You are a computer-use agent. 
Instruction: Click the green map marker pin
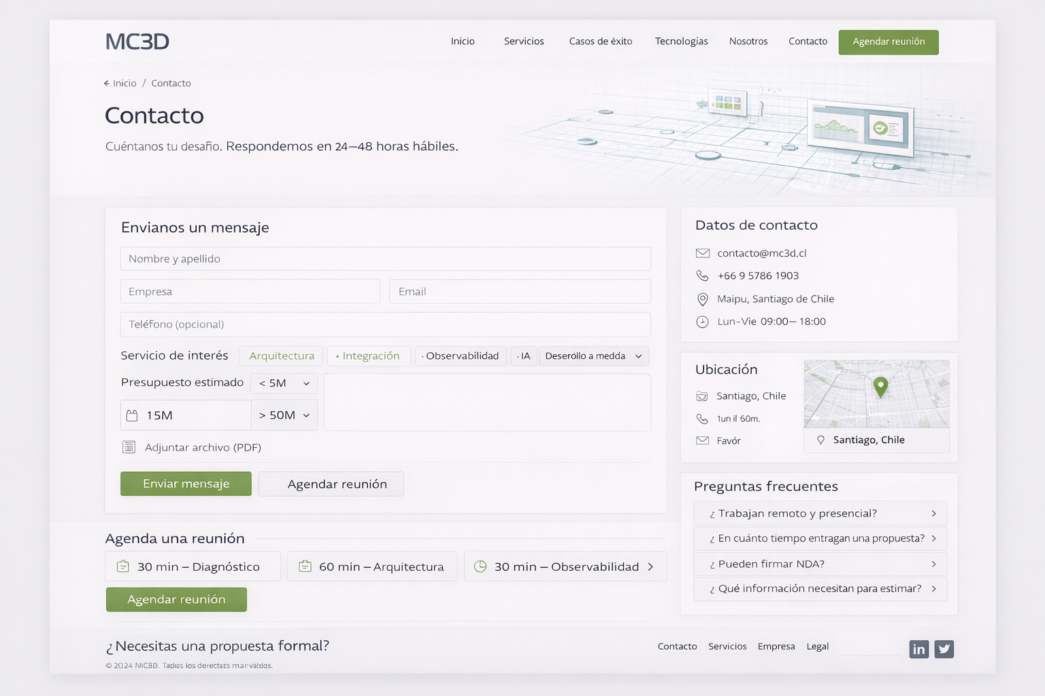pos(880,386)
